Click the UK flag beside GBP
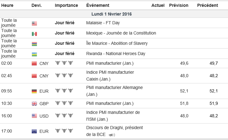 click(x=34, y=104)
